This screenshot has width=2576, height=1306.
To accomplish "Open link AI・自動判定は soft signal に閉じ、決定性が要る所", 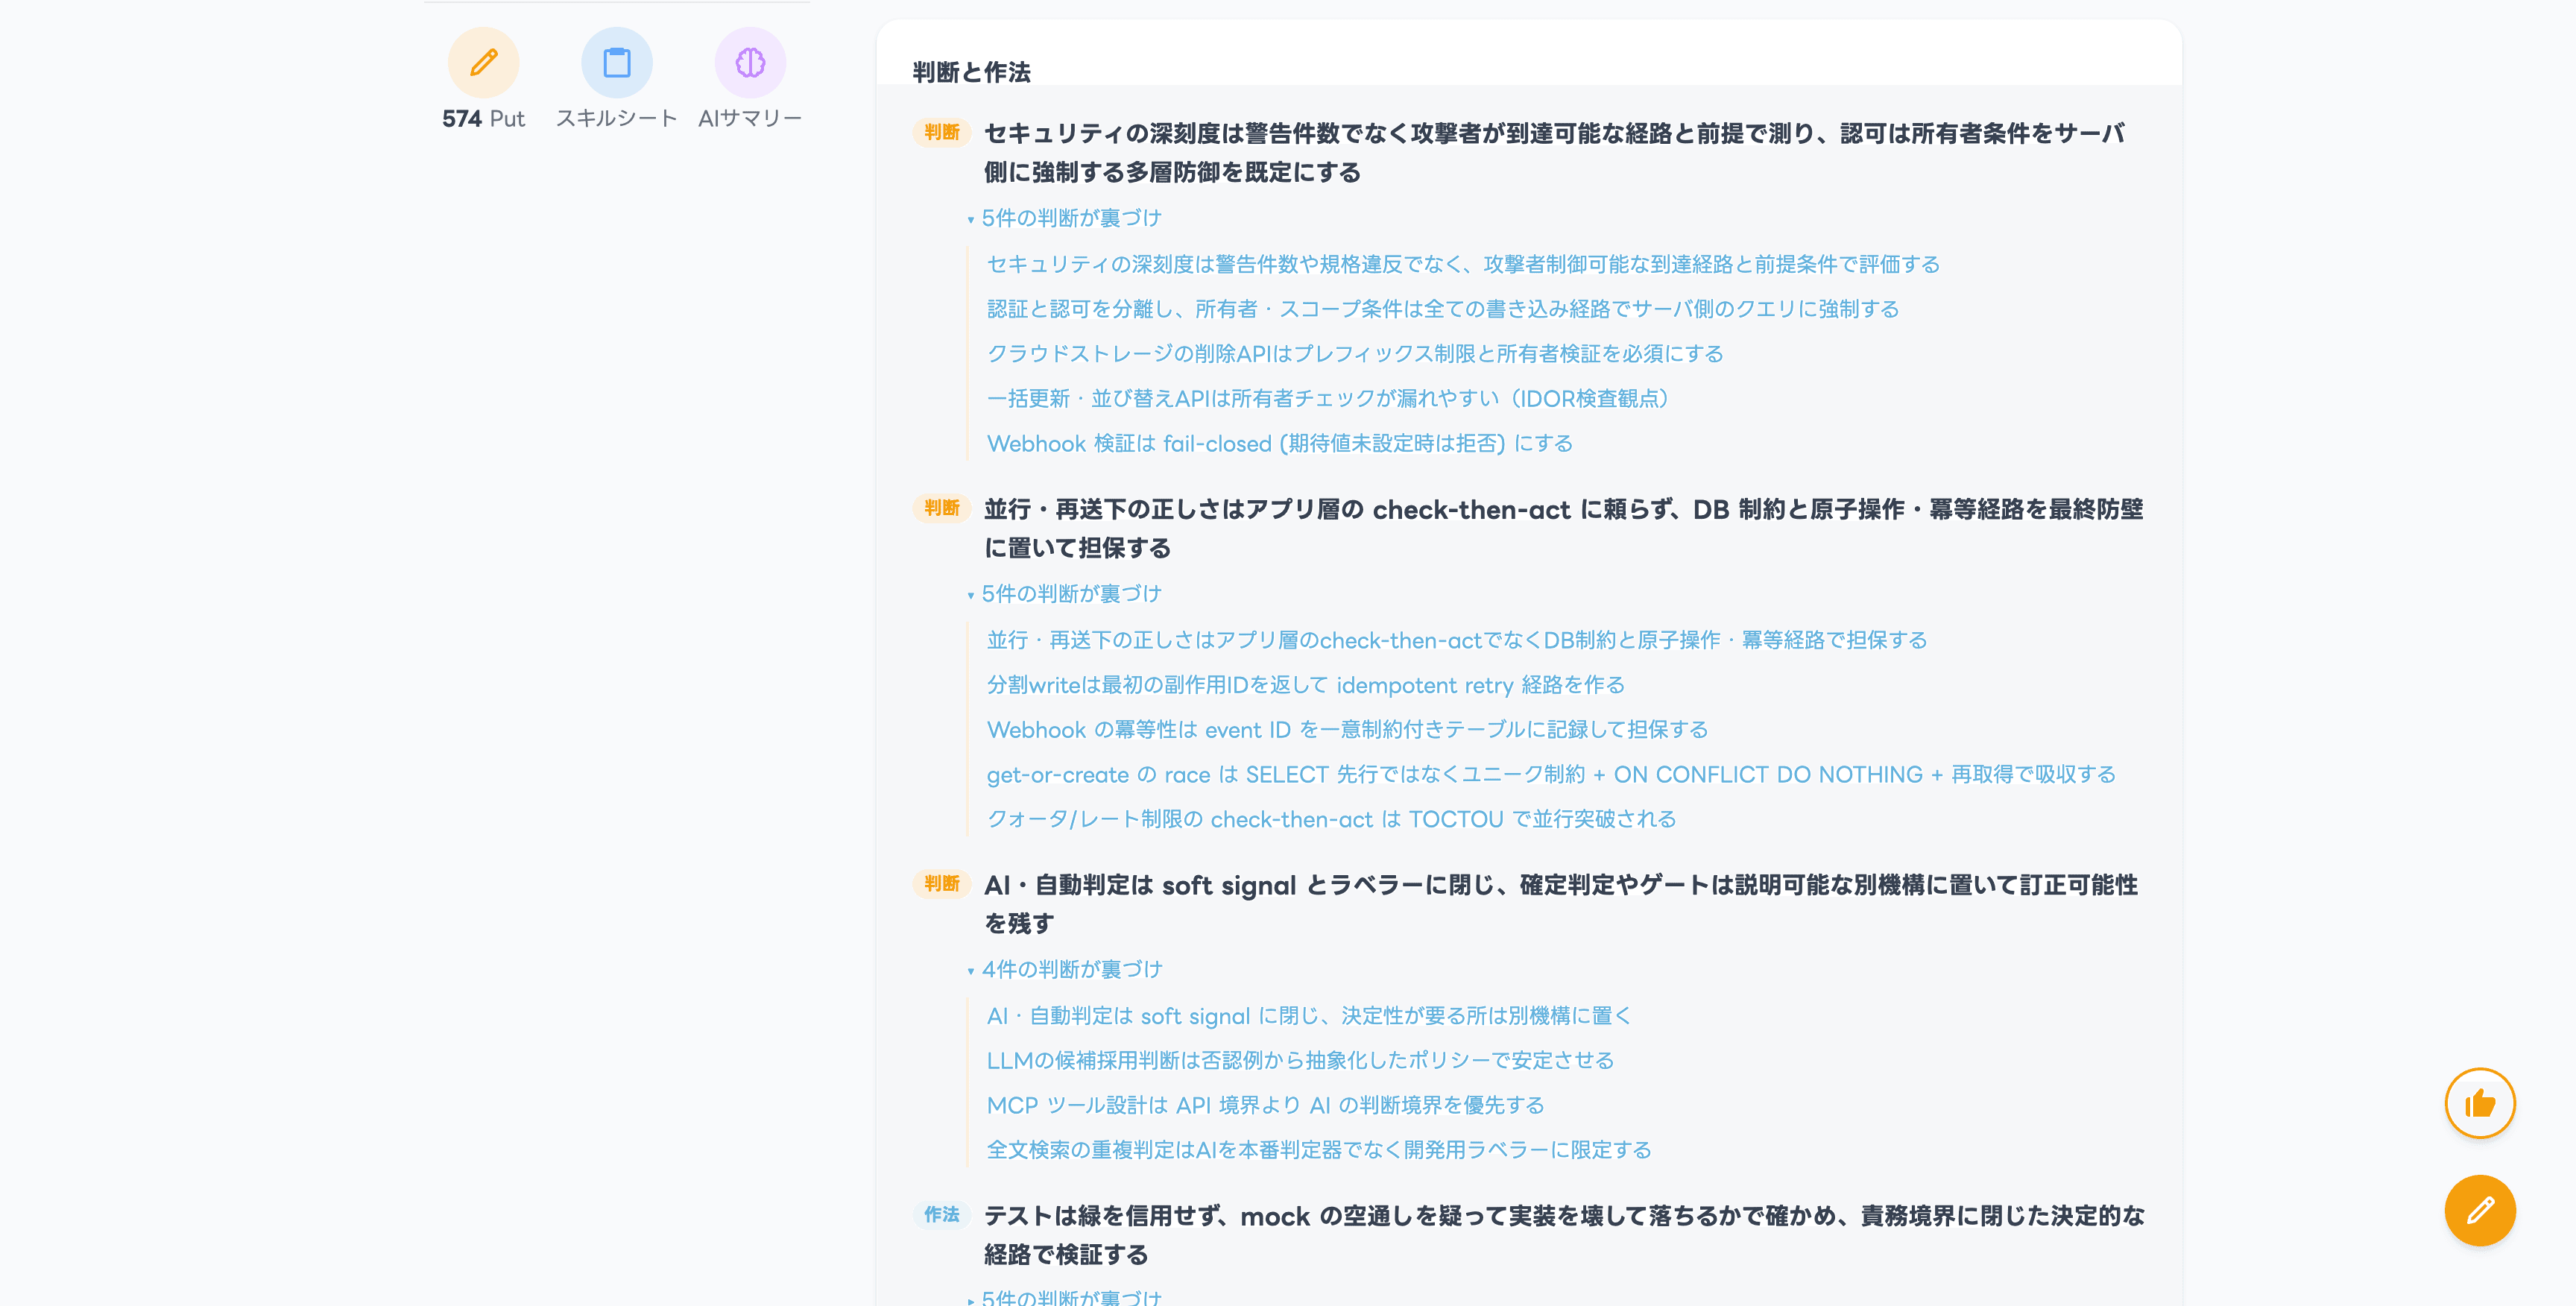I will (x=1309, y=1016).
